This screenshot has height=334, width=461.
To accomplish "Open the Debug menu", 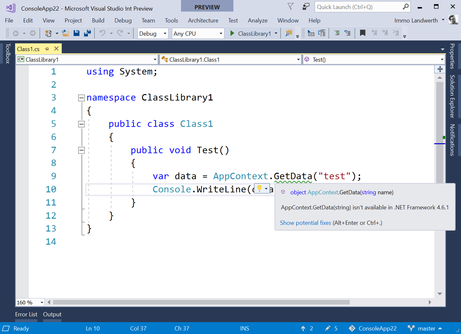I will tap(123, 20).
